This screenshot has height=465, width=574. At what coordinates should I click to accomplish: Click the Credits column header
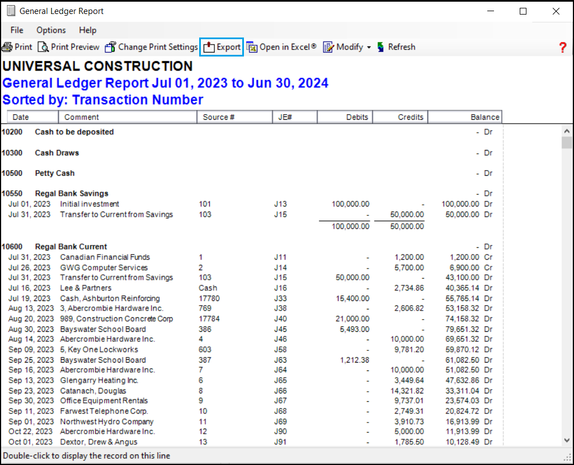(400, 117)
